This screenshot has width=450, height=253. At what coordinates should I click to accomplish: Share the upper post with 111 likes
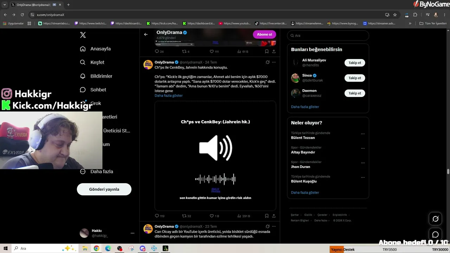tap(274, 51)
